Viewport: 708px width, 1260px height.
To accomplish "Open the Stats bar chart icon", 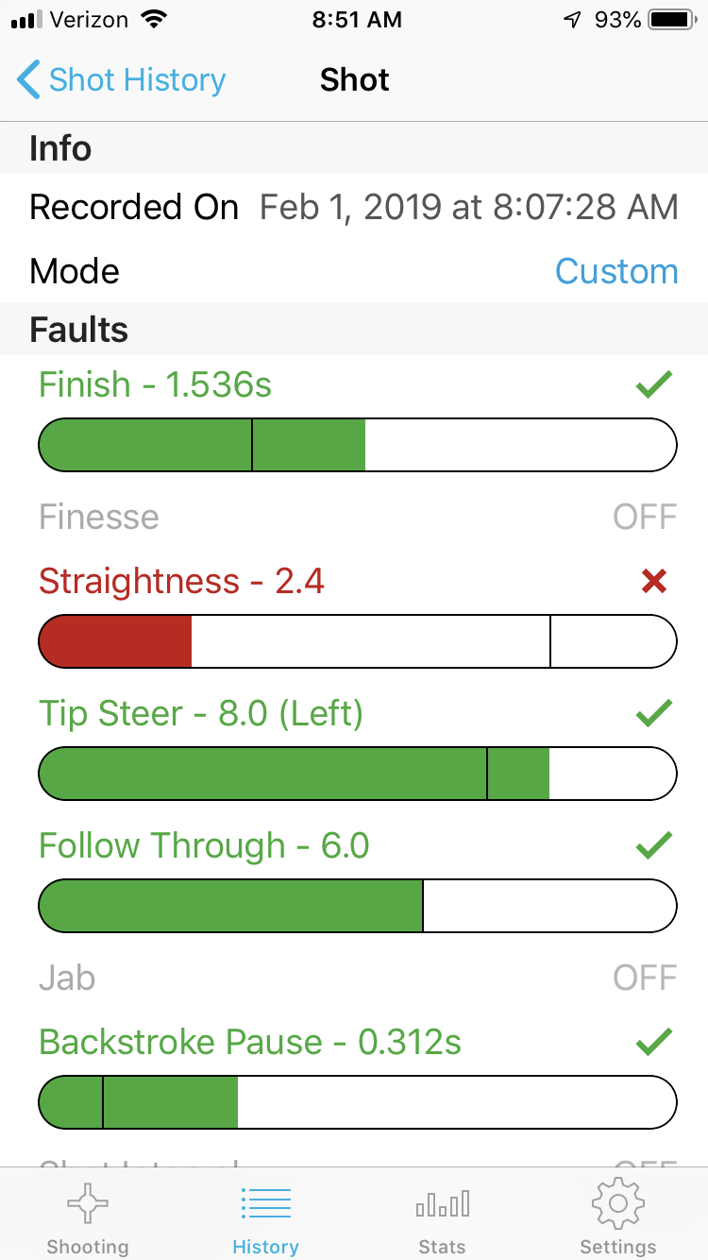I will pos(442,1204).
